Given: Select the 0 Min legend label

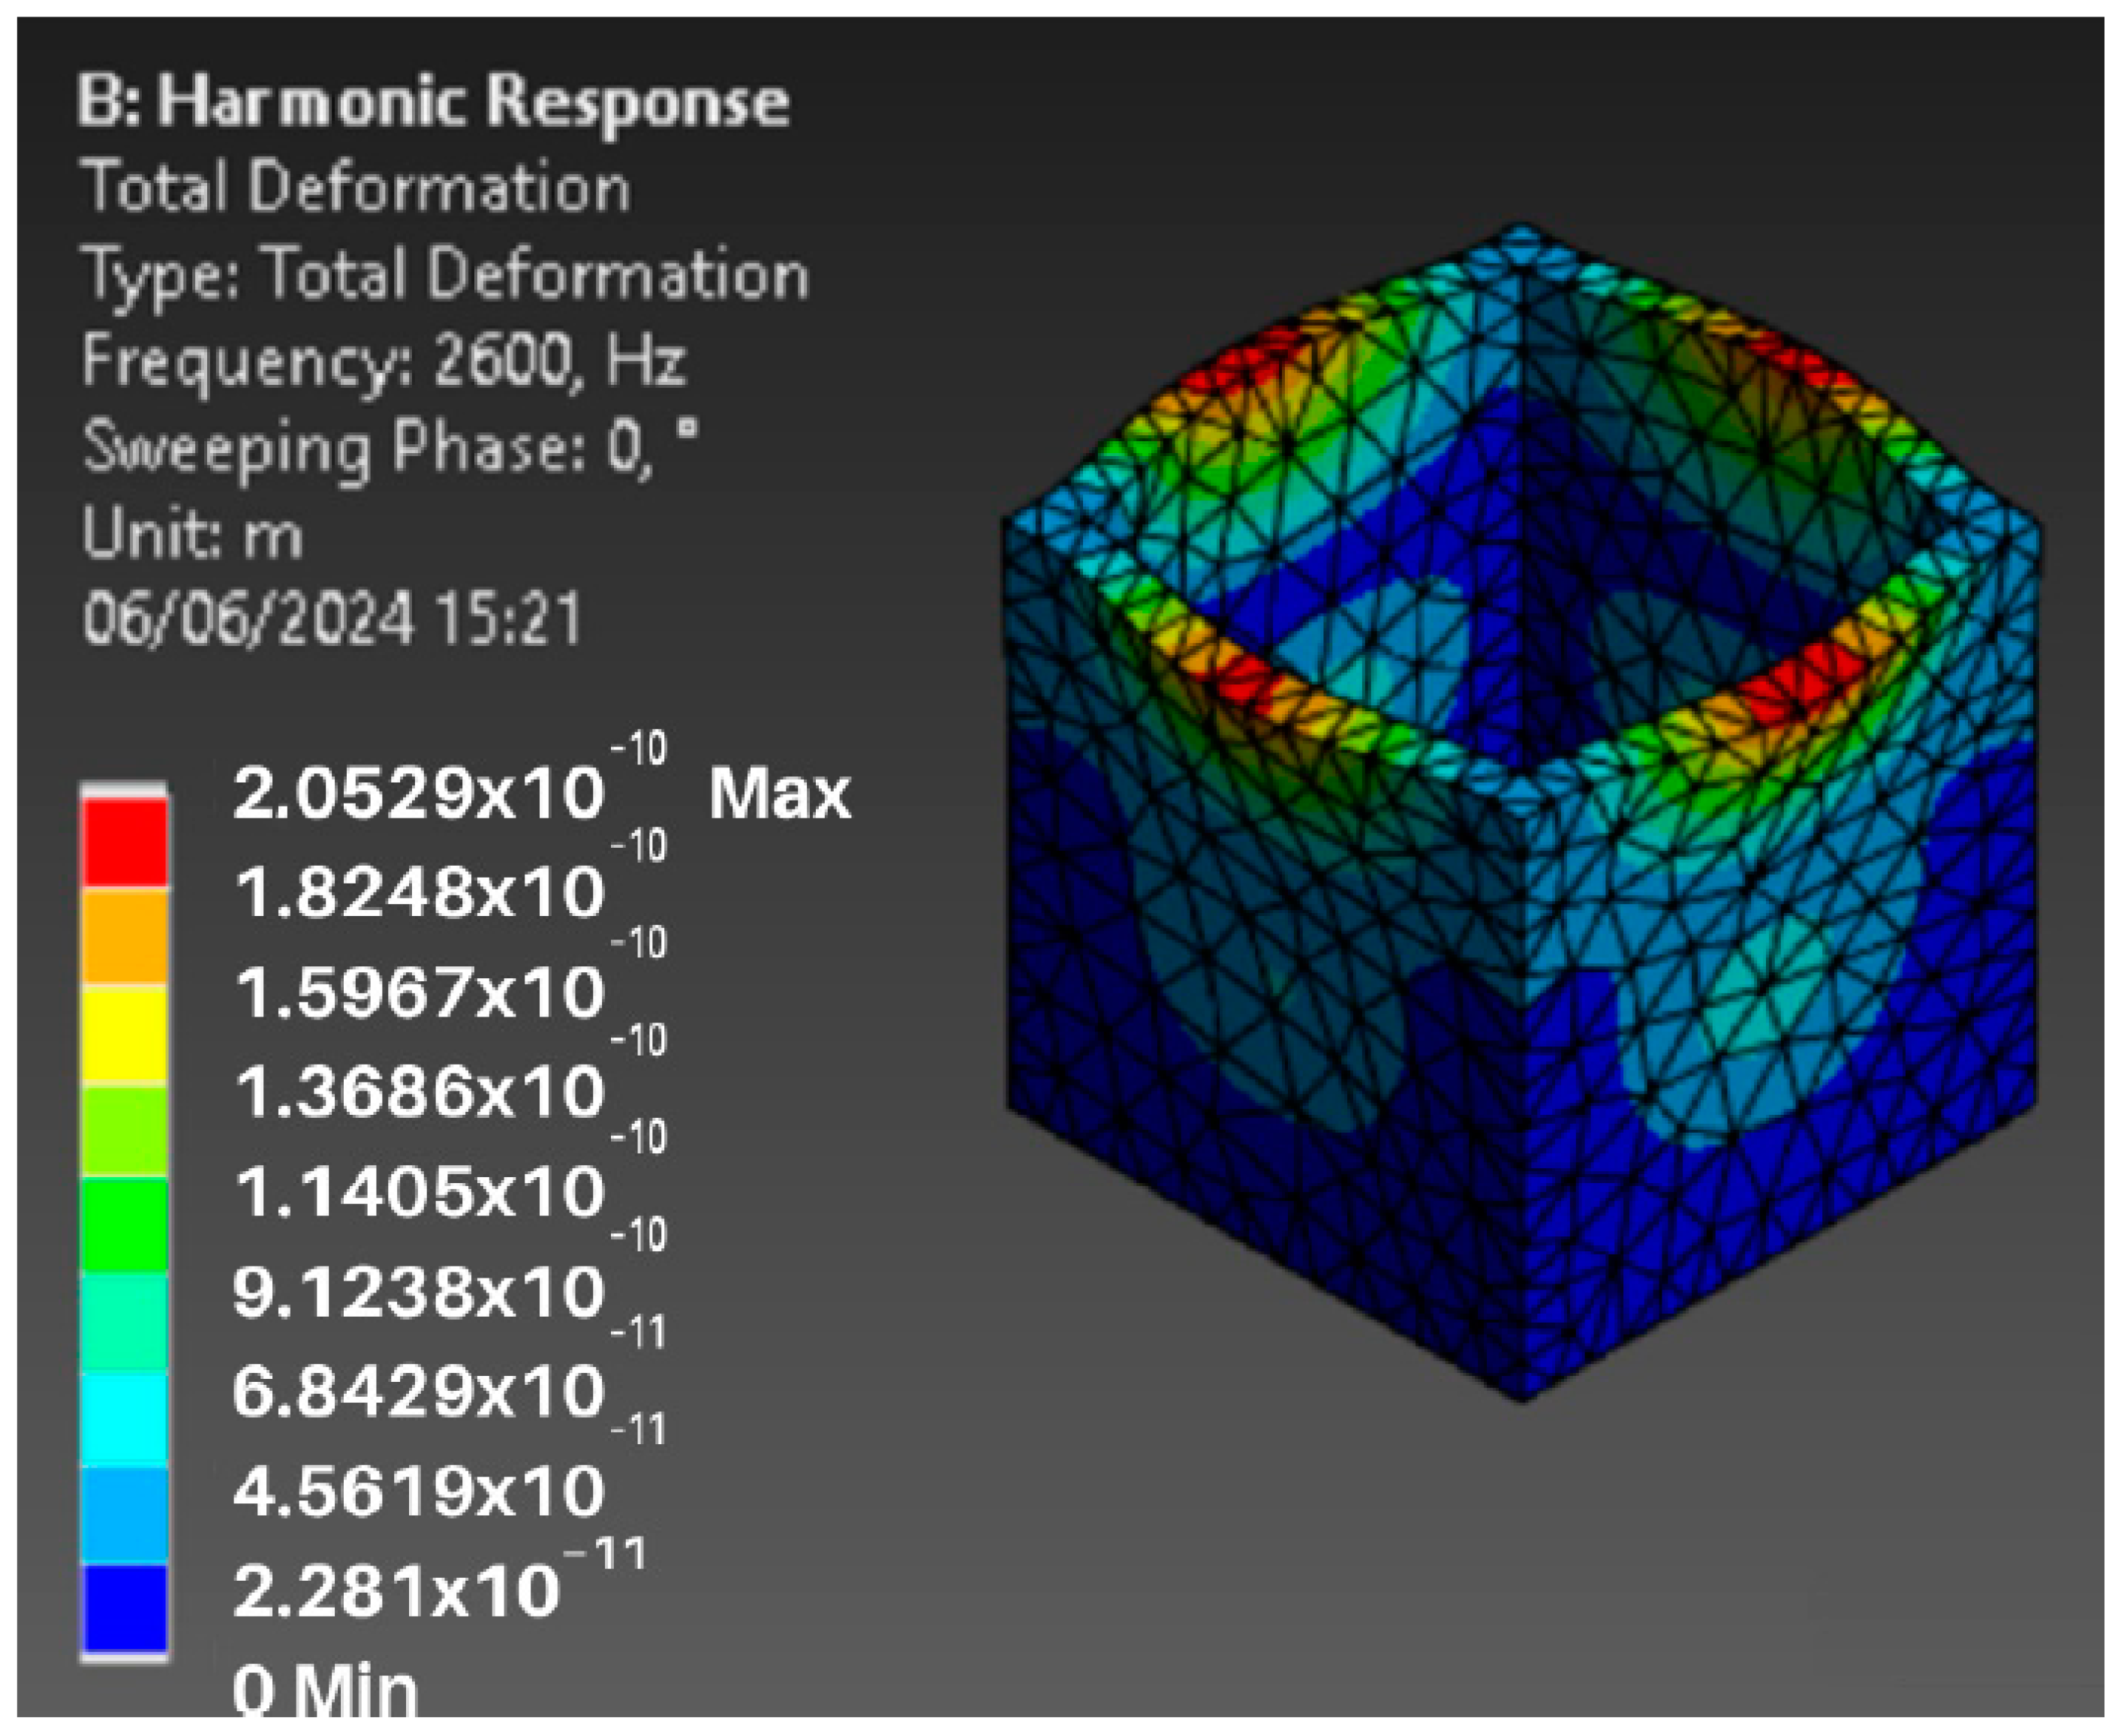Looking at the screenshot, I should (325, 1692).
